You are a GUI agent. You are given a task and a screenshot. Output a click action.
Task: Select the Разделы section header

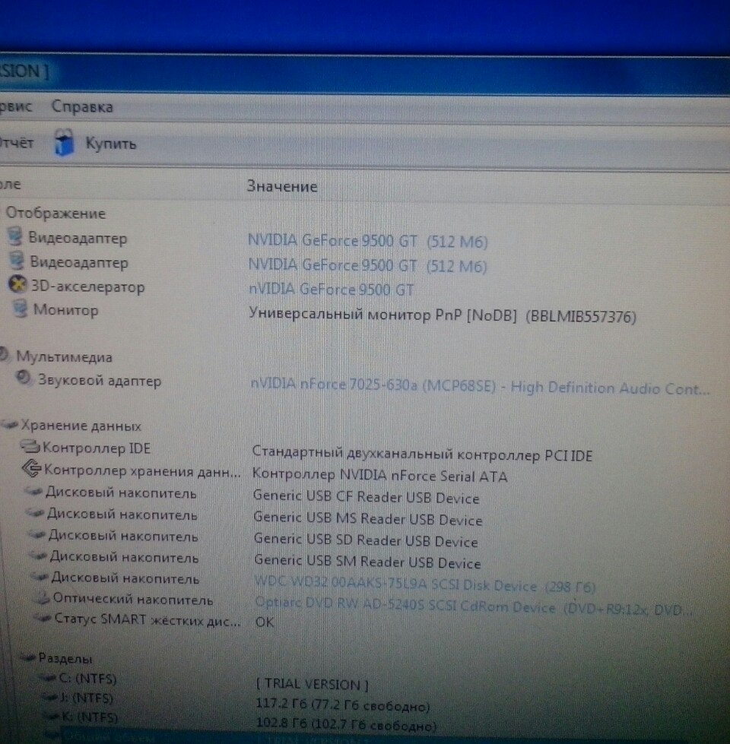(x=65, y=659)
